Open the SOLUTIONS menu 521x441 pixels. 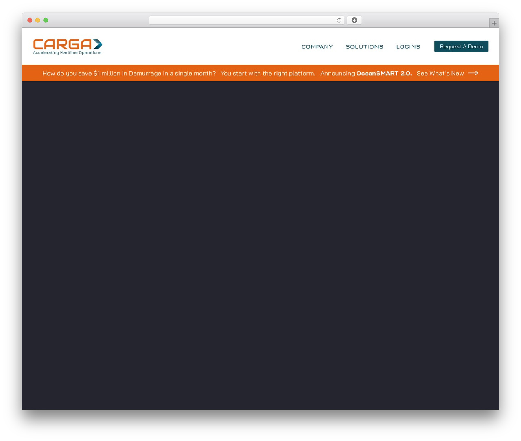click(364, 47)
